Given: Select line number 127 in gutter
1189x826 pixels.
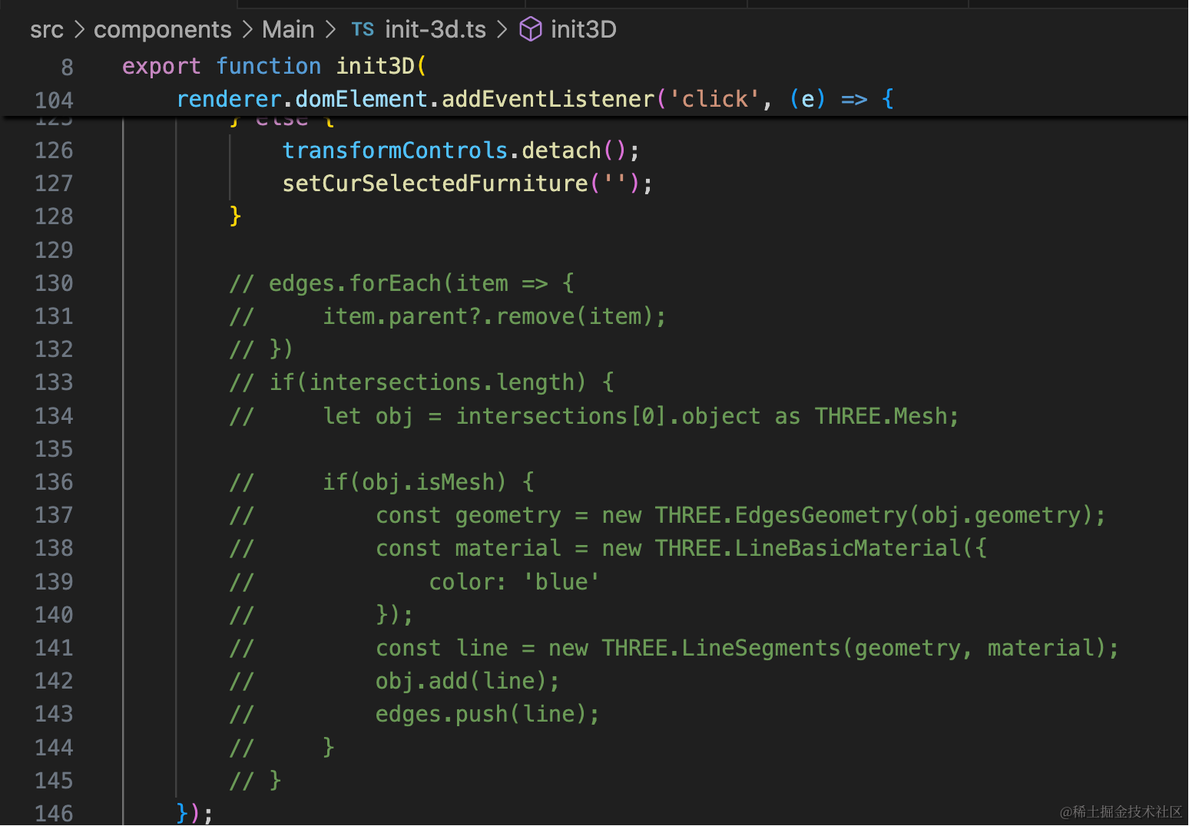Looking at the screenshot, I should [54, 183].
